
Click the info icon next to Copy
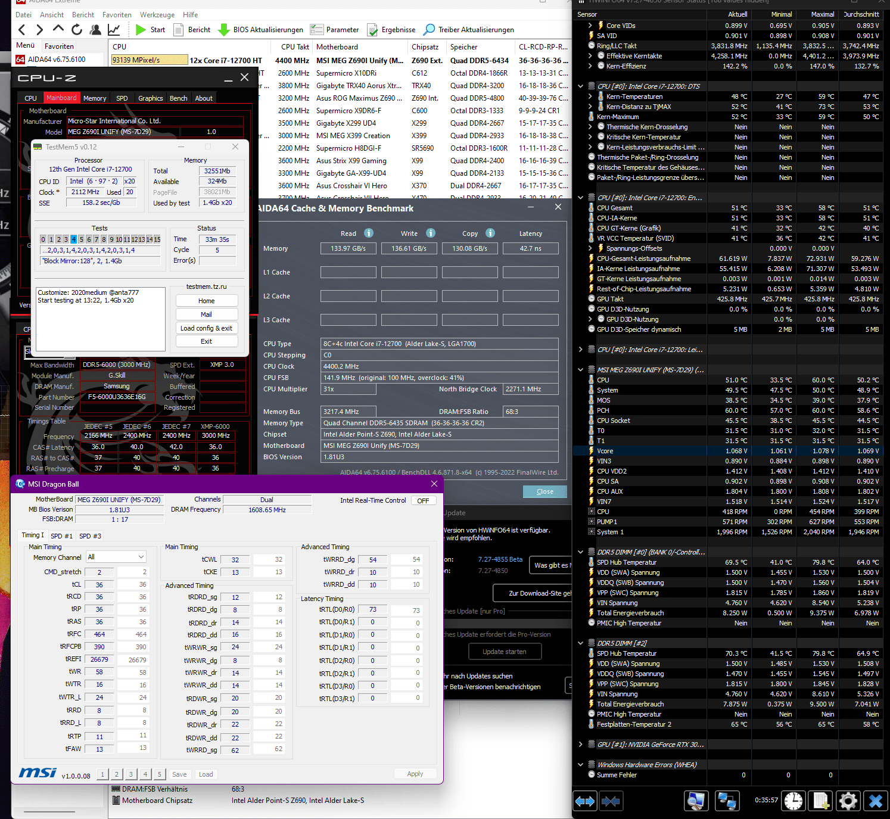click(490, 233)
